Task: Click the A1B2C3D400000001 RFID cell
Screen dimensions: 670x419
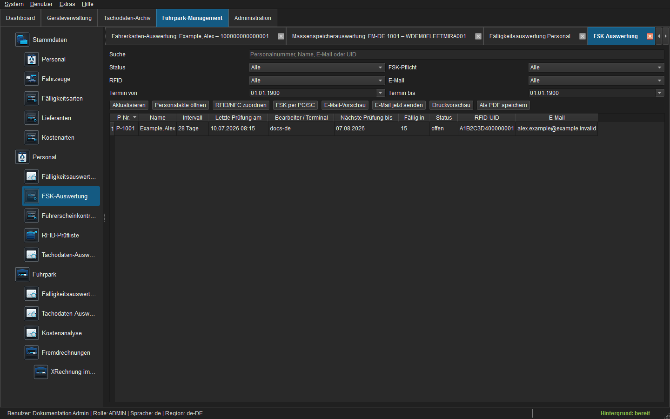Action: click(x=487, y=128)
